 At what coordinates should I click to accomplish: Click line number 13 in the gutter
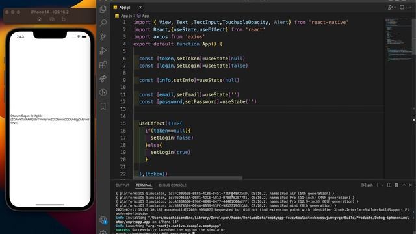(123, 109)
